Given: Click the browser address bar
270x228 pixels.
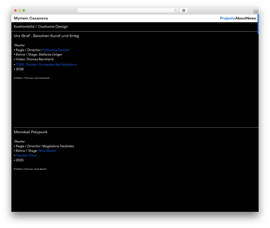Looking at the screenshot, I should pyautogui.click(x=128, y=10).
